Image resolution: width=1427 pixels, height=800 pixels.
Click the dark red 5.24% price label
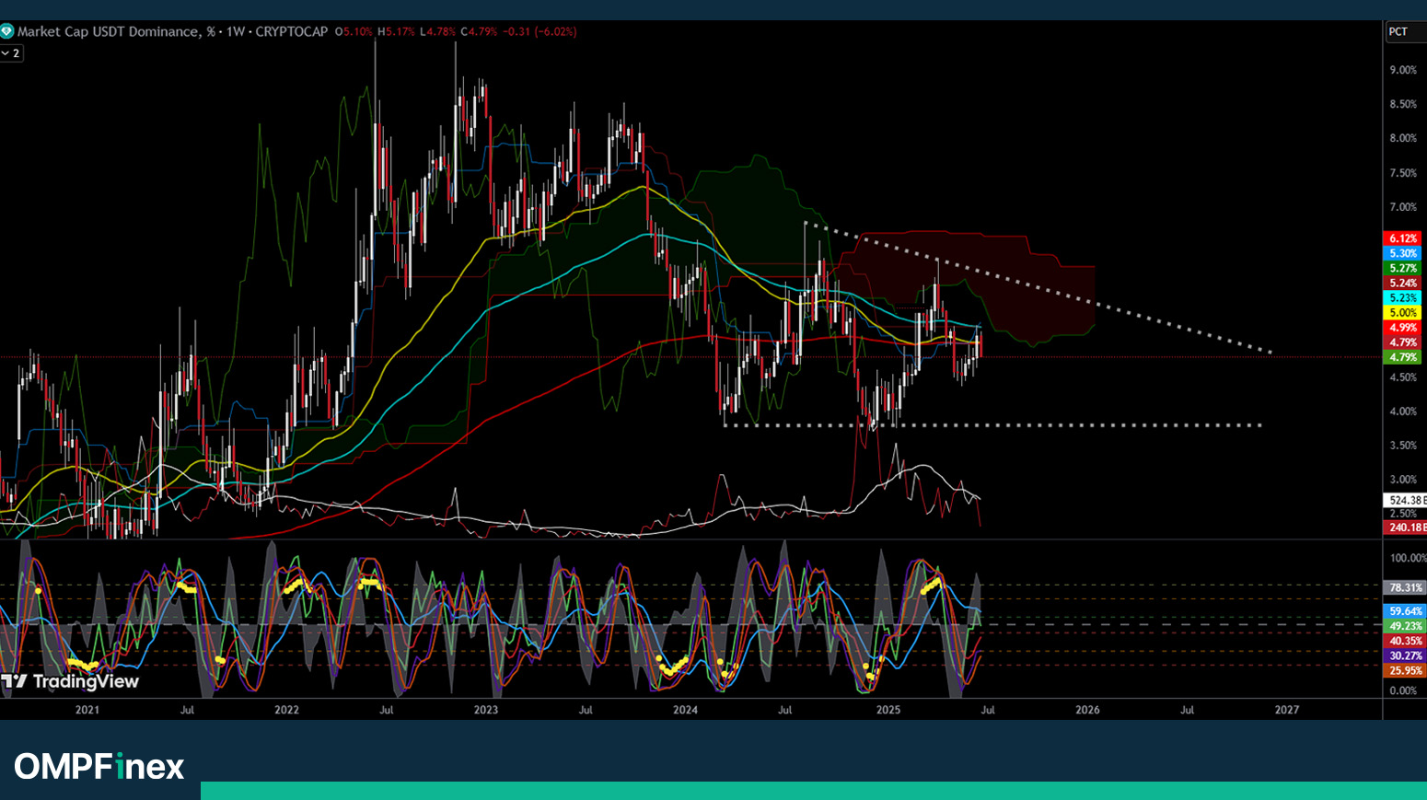tap(1403, 283)
